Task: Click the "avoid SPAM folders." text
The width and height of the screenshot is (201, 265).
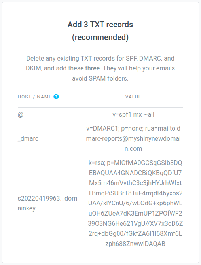Action: point(100,78)
